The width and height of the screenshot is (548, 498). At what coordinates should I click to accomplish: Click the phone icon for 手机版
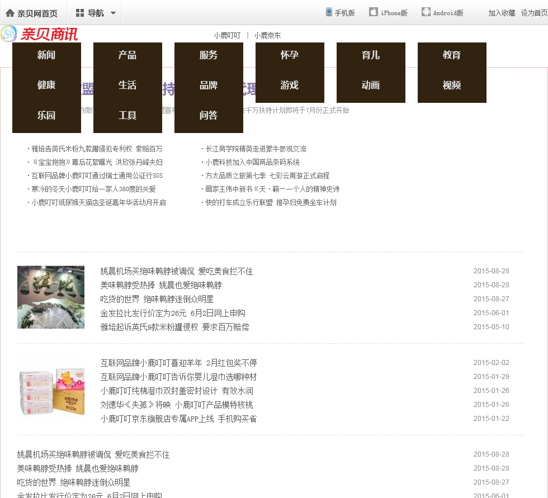pos(329,12)
